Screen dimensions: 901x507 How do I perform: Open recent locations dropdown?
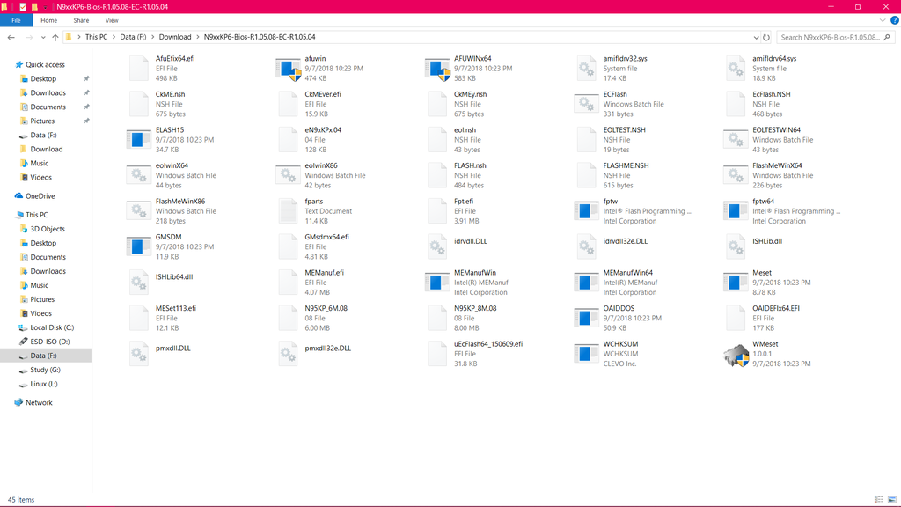click(x=43, y=37)
